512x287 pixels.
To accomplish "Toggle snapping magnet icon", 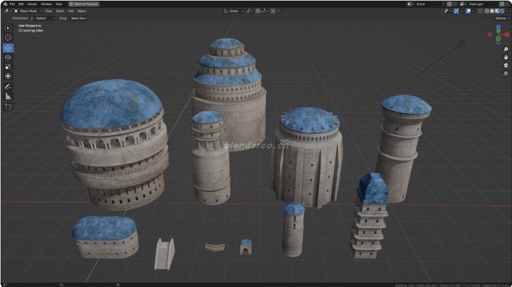I will coord(258,11).
